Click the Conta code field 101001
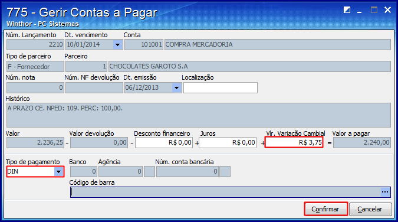 (x=144, y=45)
